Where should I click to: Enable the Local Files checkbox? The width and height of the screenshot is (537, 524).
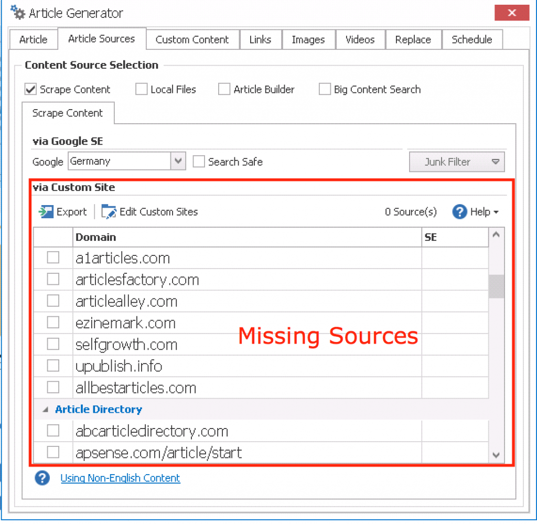click(141, 89)
